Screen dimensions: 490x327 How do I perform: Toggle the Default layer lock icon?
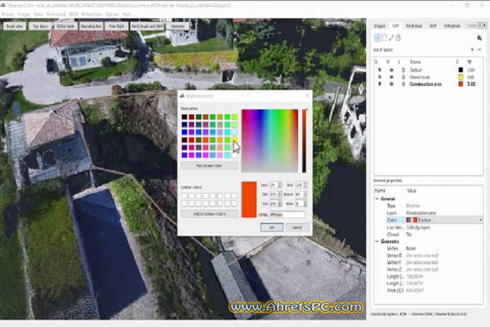(x=404, y=69)
